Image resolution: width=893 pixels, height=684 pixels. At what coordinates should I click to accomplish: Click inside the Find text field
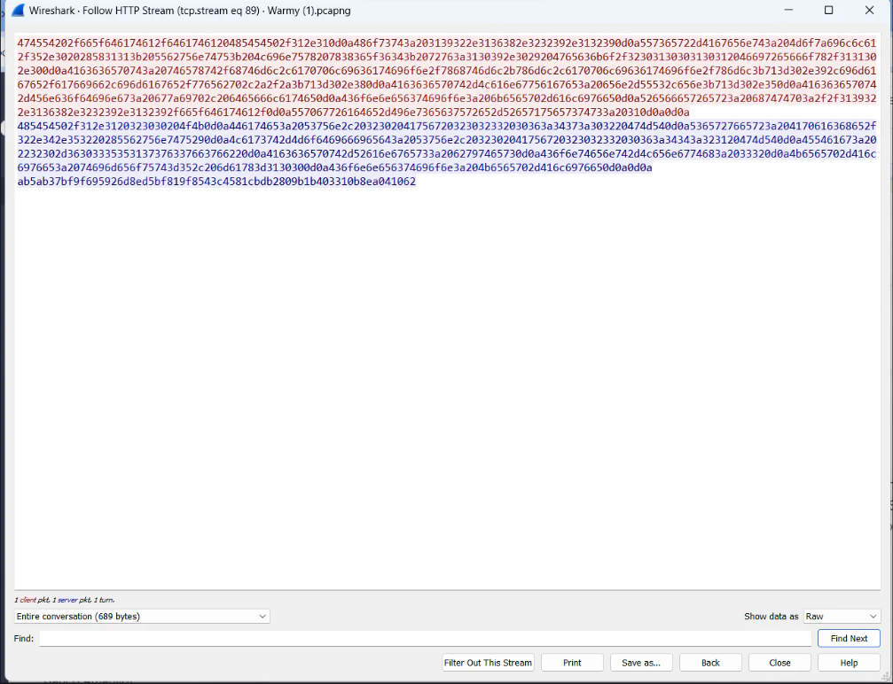[x=424, y=638]
